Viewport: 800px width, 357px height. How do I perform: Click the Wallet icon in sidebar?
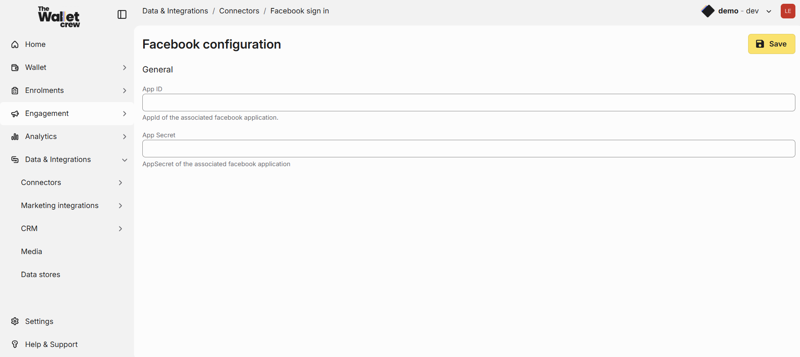pos(15,67)
